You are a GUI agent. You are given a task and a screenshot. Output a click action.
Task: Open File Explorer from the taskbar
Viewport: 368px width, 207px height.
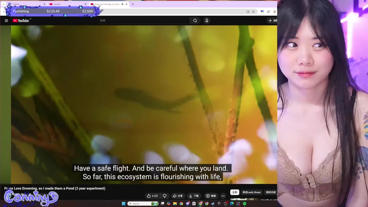pyautogui.click(x=175, y=204)
